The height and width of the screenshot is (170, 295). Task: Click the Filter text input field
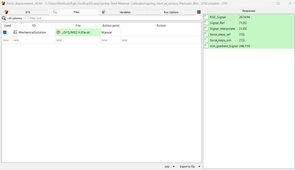115,18
